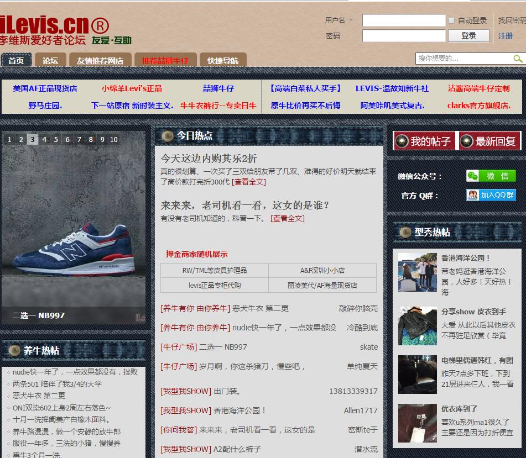
Task: Open the 优衣库到了 post title
Action: 459,409
